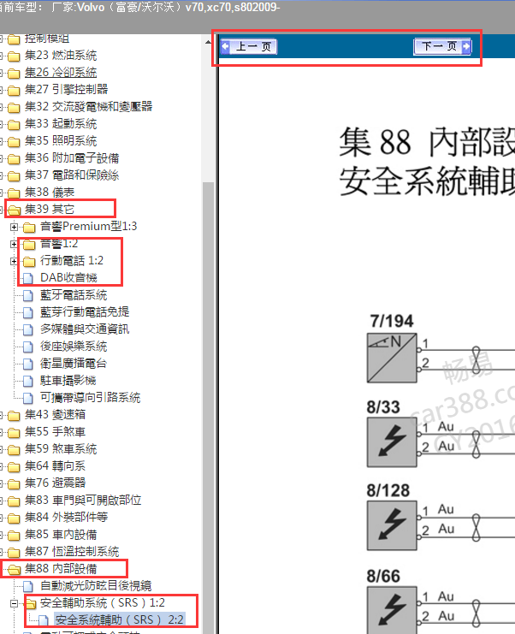The height and width of the screenshot is (634, 515).
Task: Click the document icon of 後座娛樂系統
Action: (x=28, y=347)
